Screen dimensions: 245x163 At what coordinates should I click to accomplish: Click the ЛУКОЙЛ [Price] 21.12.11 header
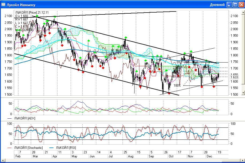pyautogui.click(x=32, y=13)
